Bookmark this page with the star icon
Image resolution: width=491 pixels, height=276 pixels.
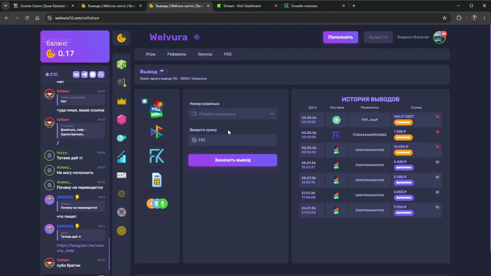[x=445, y=18]
